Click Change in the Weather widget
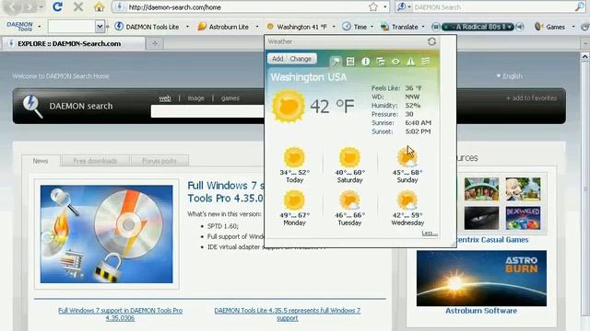The width and height of the screenshot is (590, 331). click(x=301, y=59)
